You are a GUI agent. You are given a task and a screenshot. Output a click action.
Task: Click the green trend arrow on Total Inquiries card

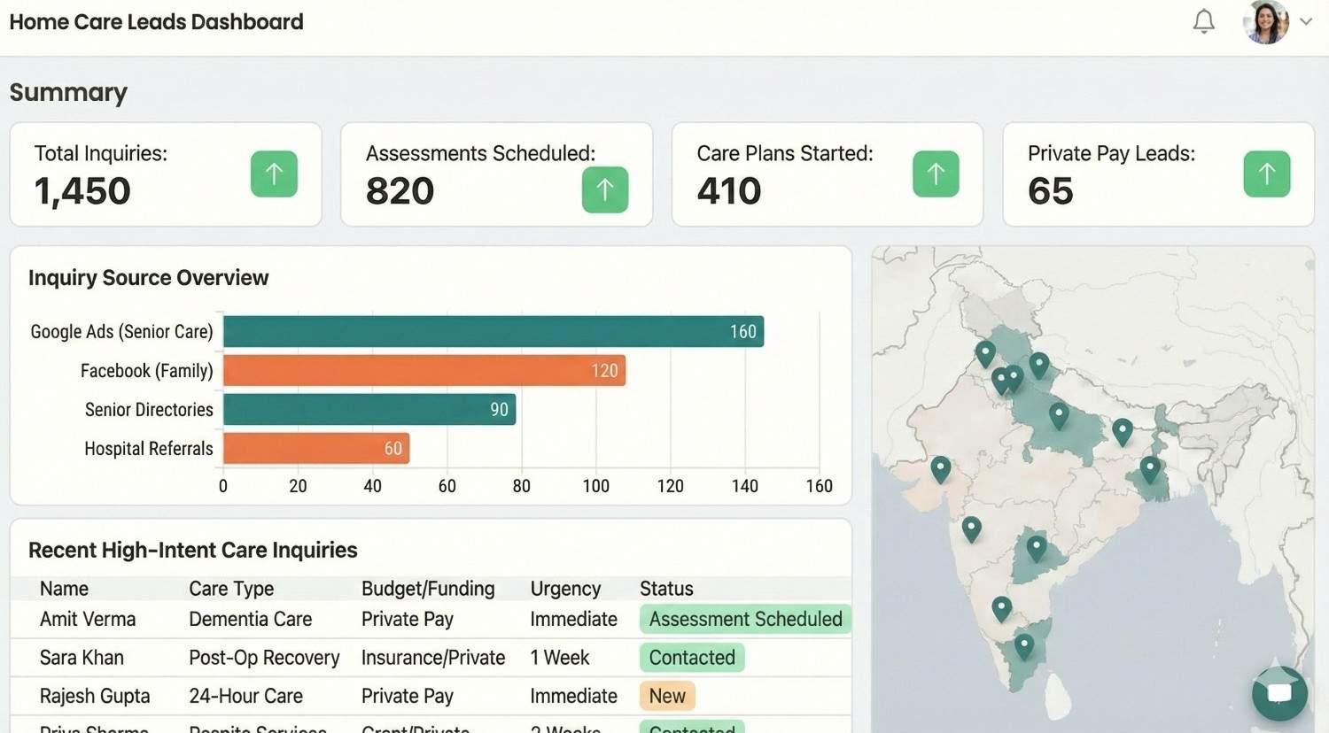(x=274, y=174)
